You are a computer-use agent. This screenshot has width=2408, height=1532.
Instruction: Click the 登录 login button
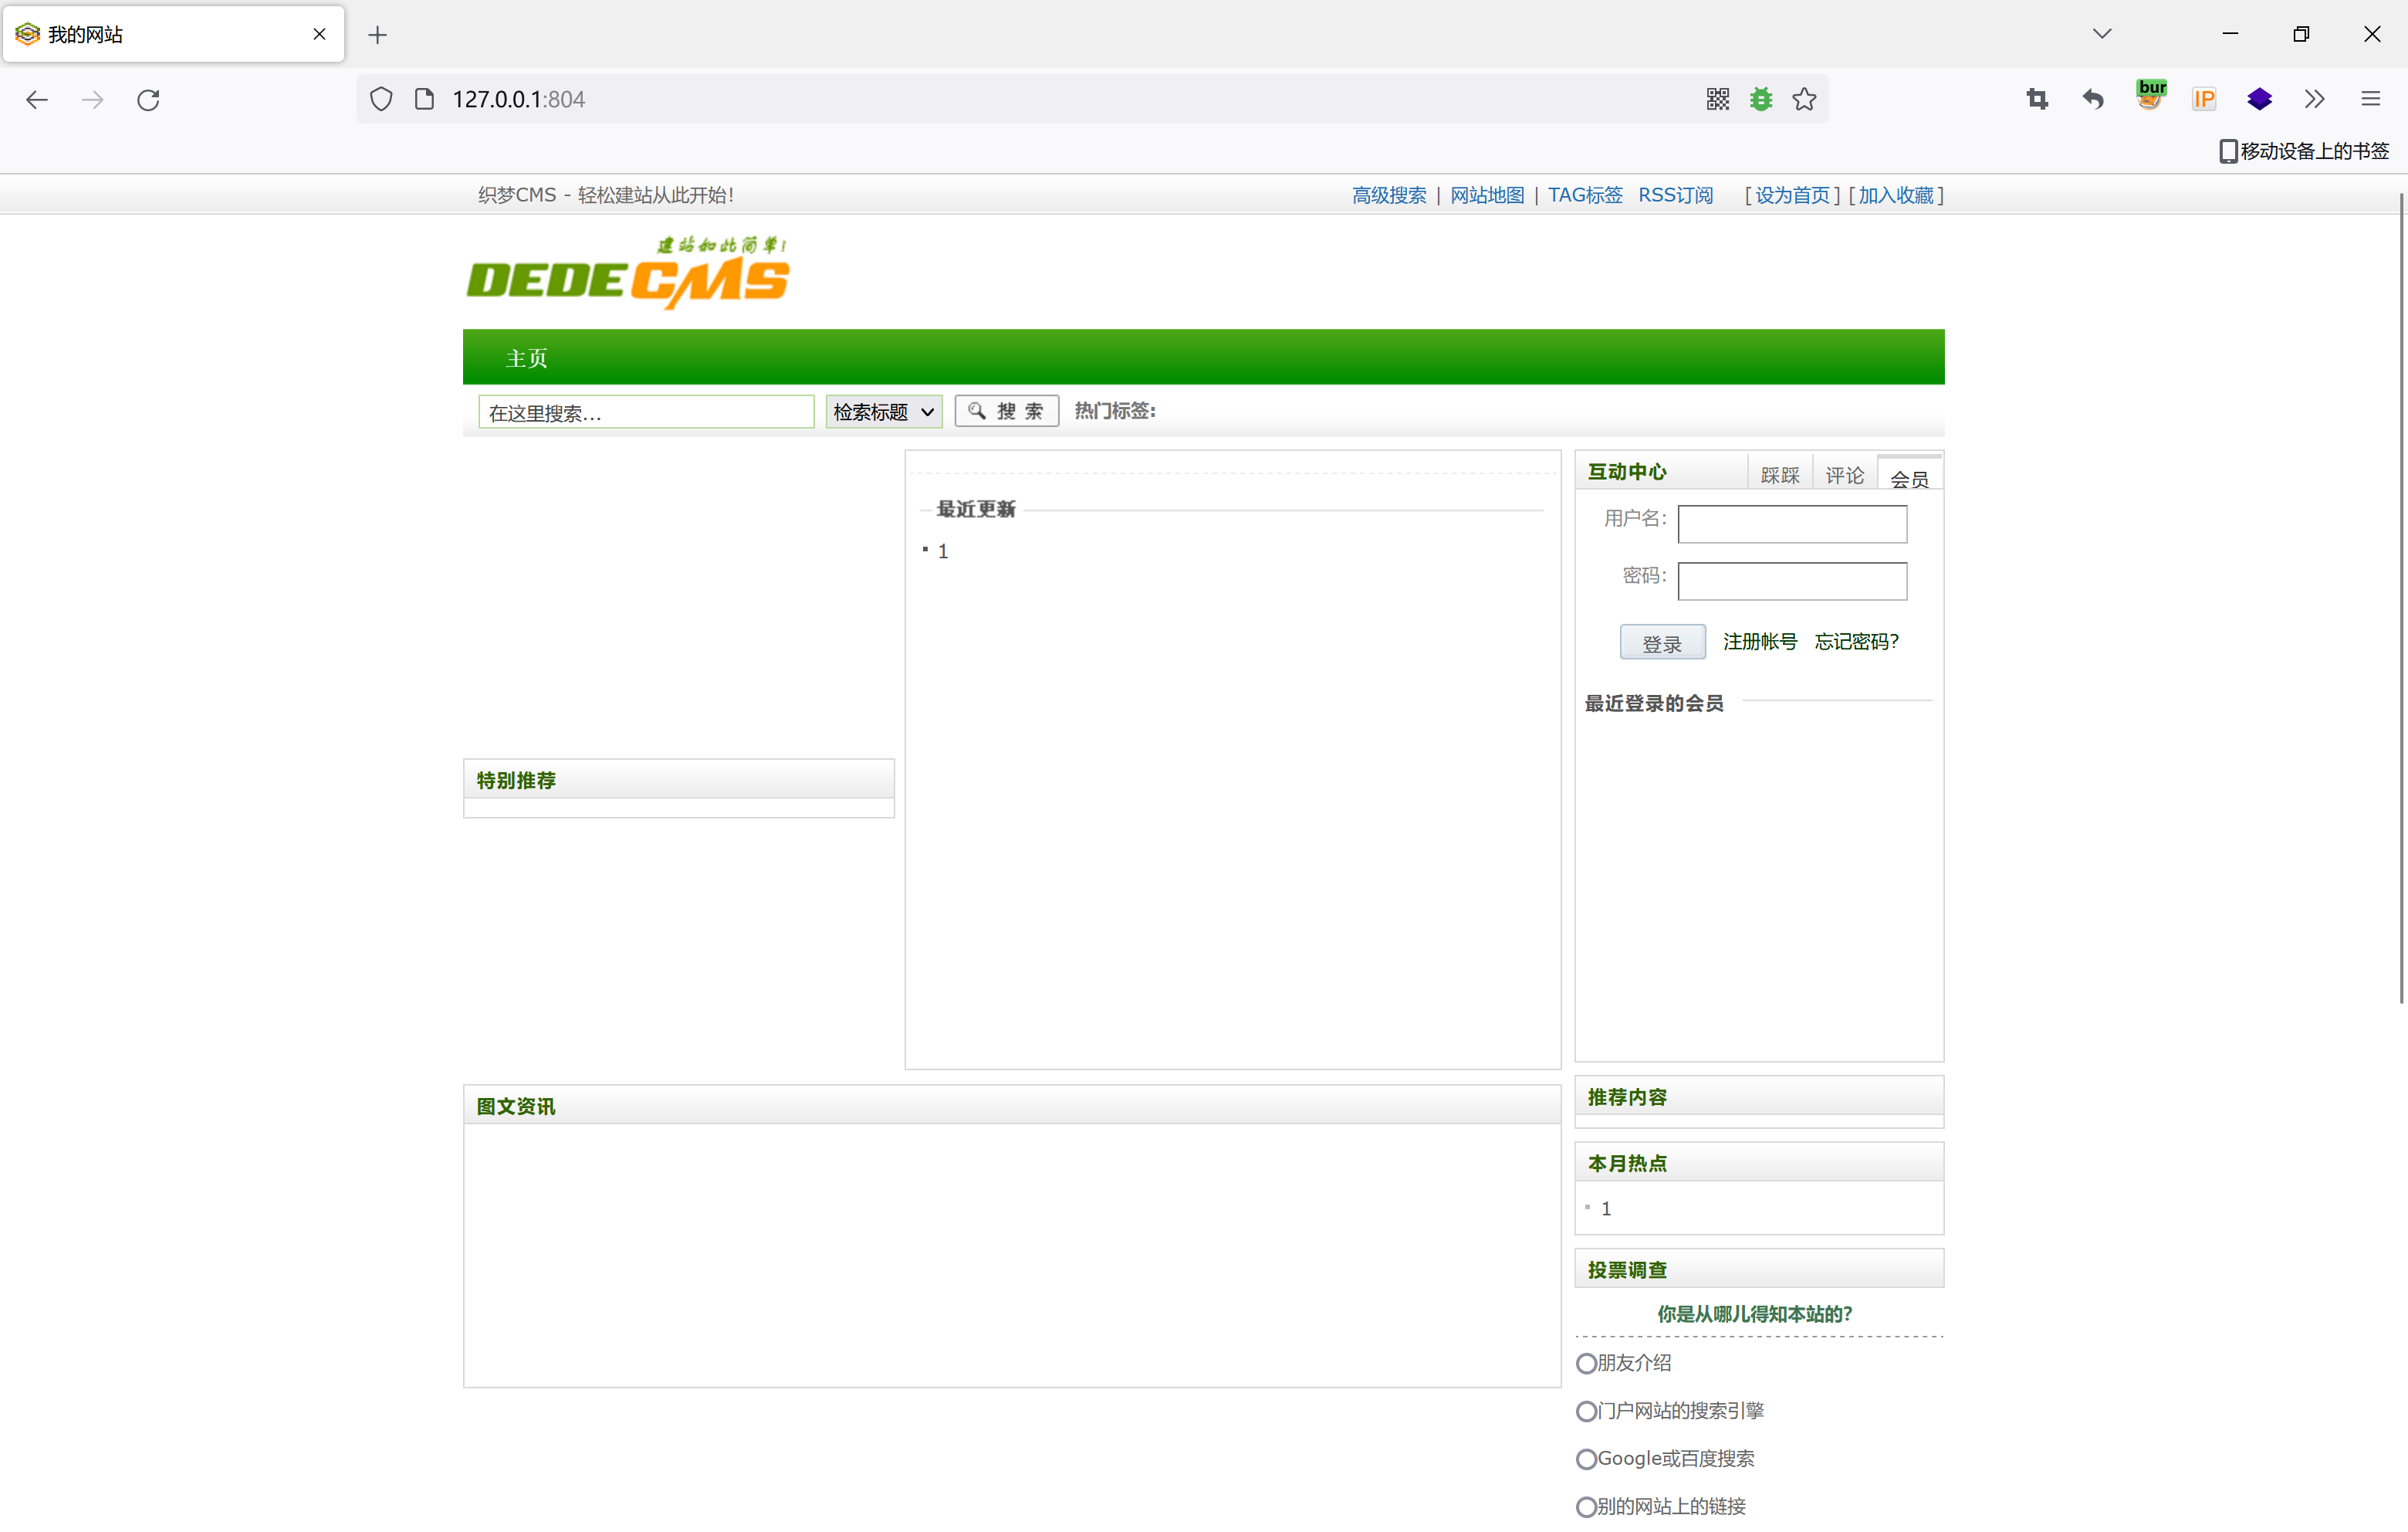click(1662, 643)
